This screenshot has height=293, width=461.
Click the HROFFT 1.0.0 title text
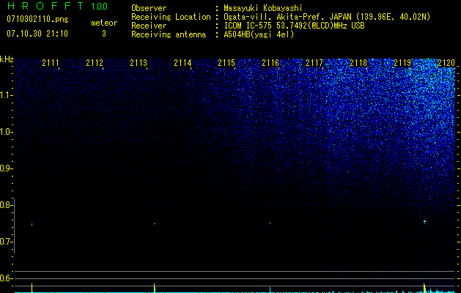pyautogui.click(x=57, y=6)
